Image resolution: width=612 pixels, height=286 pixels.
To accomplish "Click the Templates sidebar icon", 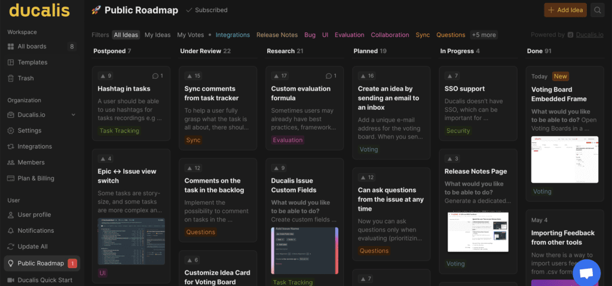I will coord(11,63).
